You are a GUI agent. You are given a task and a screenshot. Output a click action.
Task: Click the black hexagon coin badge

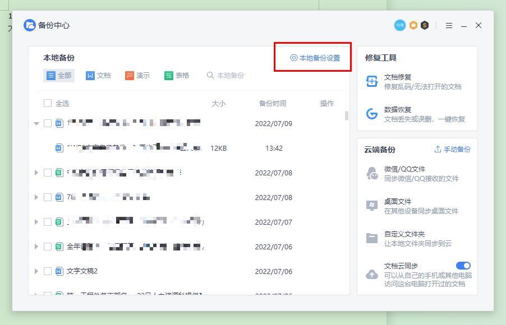[425, 25]
